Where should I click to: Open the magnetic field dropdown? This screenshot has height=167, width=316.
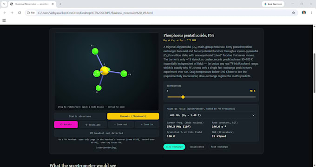click(x=211, y=115)
